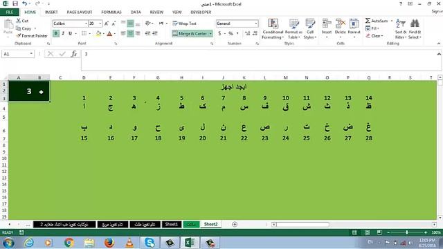Toggle Align Left text alignment
Screen dimensions: 443x249
pyautogui.click(x=123, y=33)
